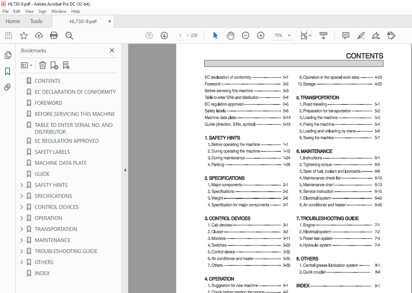Delete selected bookmark with trash icon
Viewport: 412px width, 293px height.
pos(42,65)
